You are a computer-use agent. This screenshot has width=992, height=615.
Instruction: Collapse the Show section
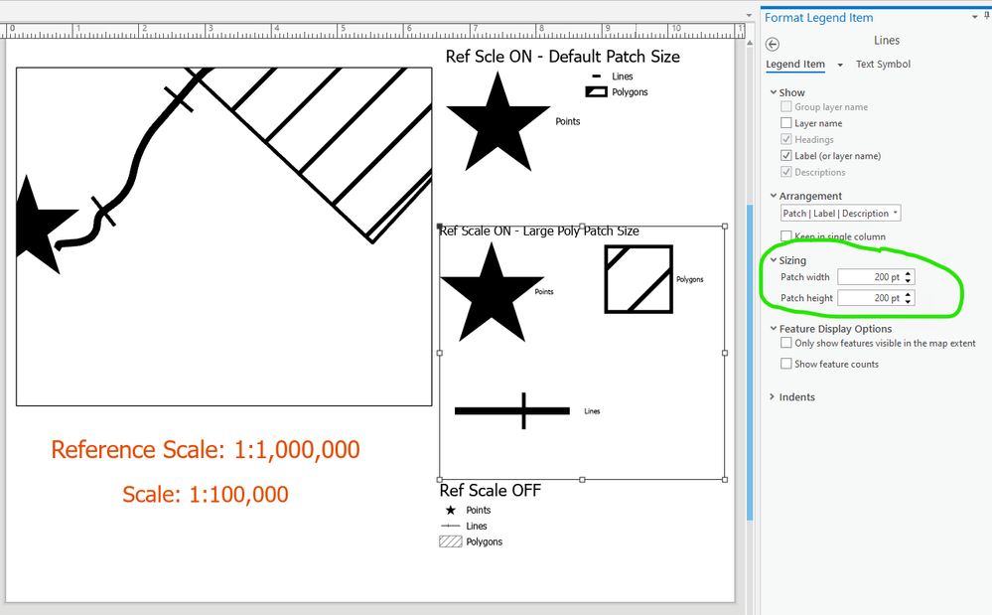(774, 91)
